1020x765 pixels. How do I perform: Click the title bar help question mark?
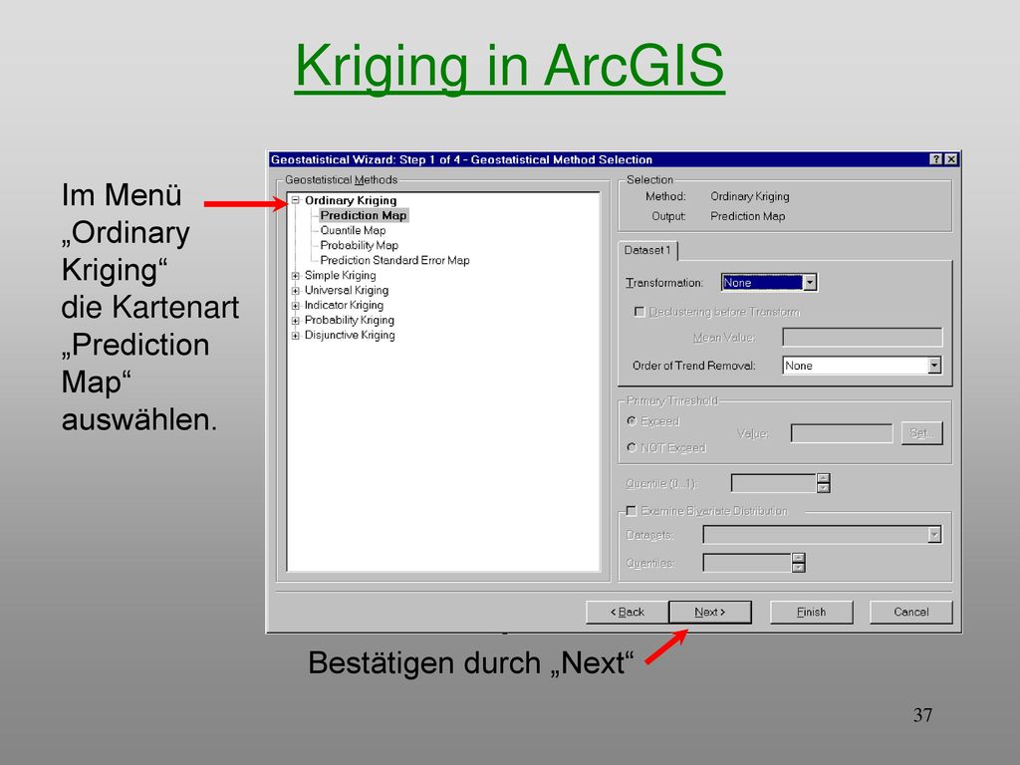tap(936, 159)
